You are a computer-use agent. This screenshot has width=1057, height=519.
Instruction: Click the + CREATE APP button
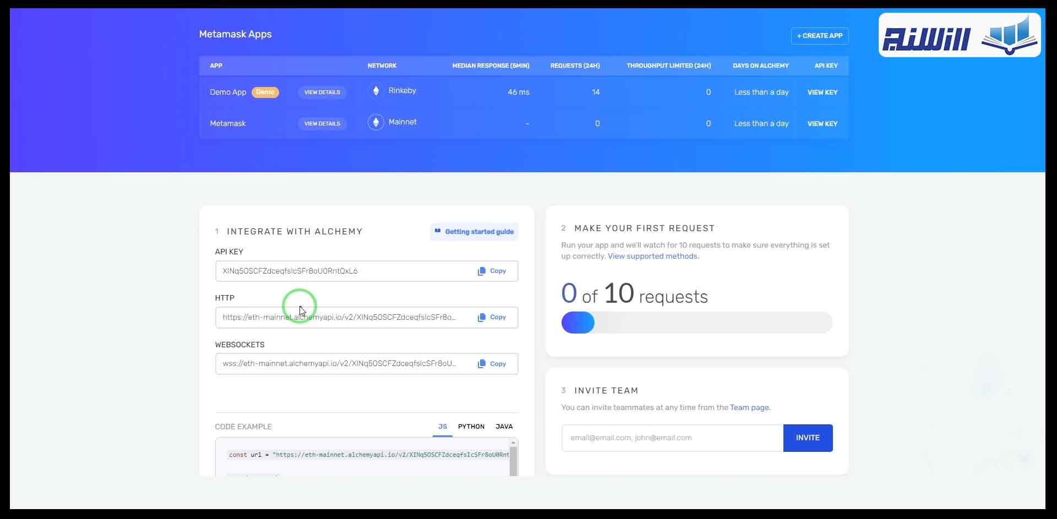pyautogui.click(x=820, y=36)
